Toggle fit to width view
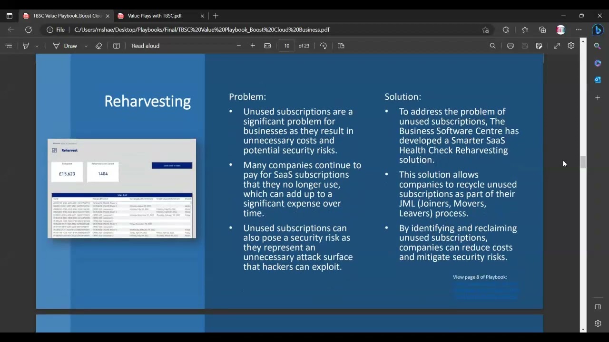The height and width of the screenshot is (342, 609). tap(267, 46)
